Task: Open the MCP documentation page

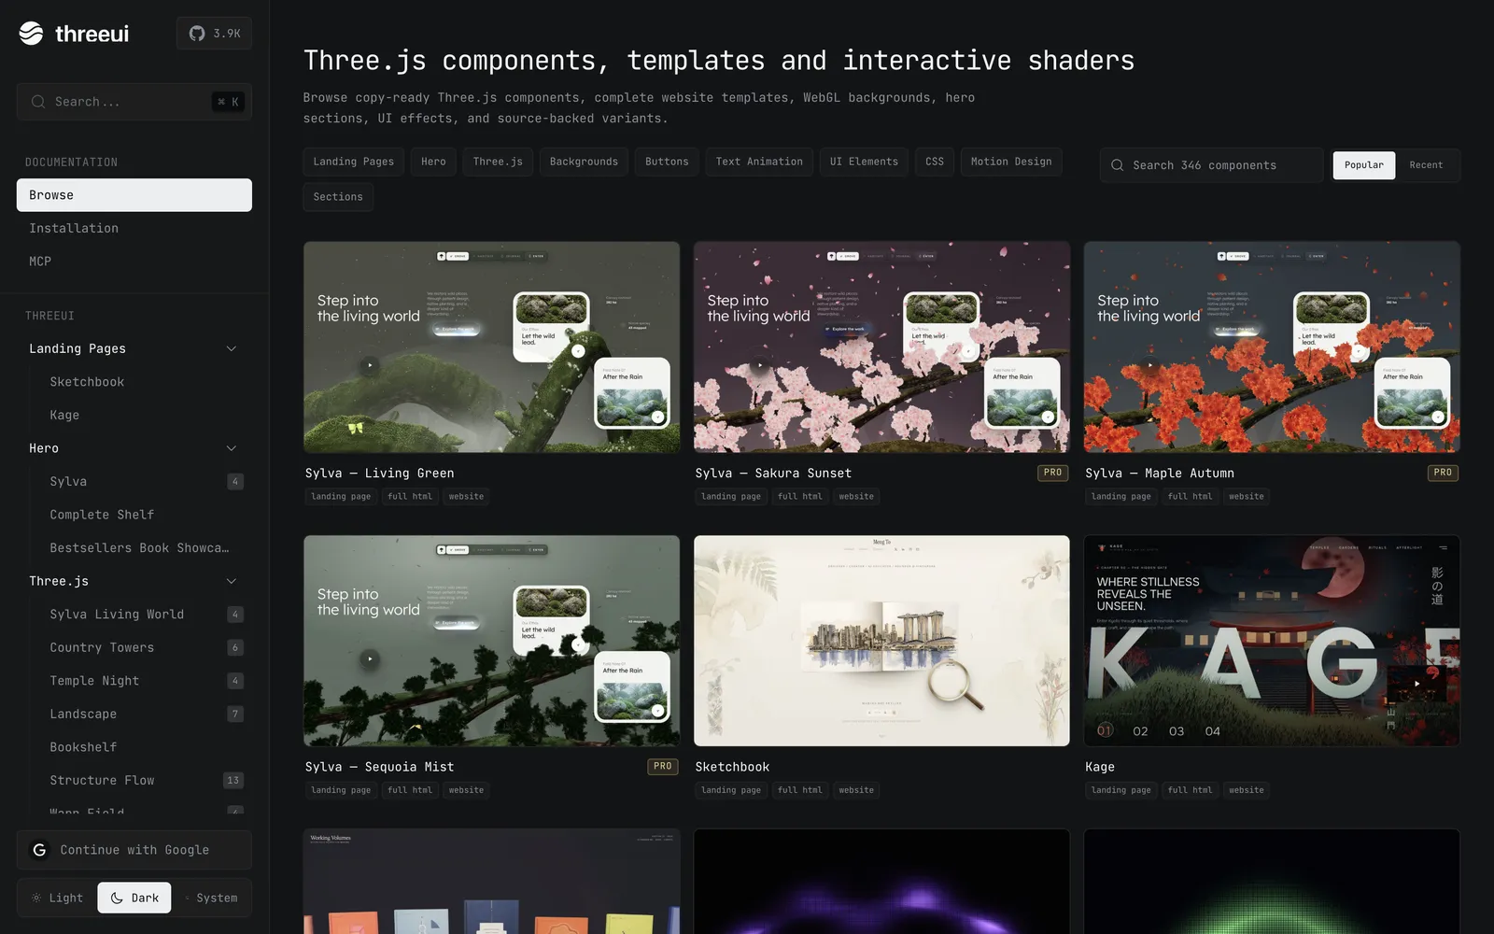Action: click(x=134, y=262)
